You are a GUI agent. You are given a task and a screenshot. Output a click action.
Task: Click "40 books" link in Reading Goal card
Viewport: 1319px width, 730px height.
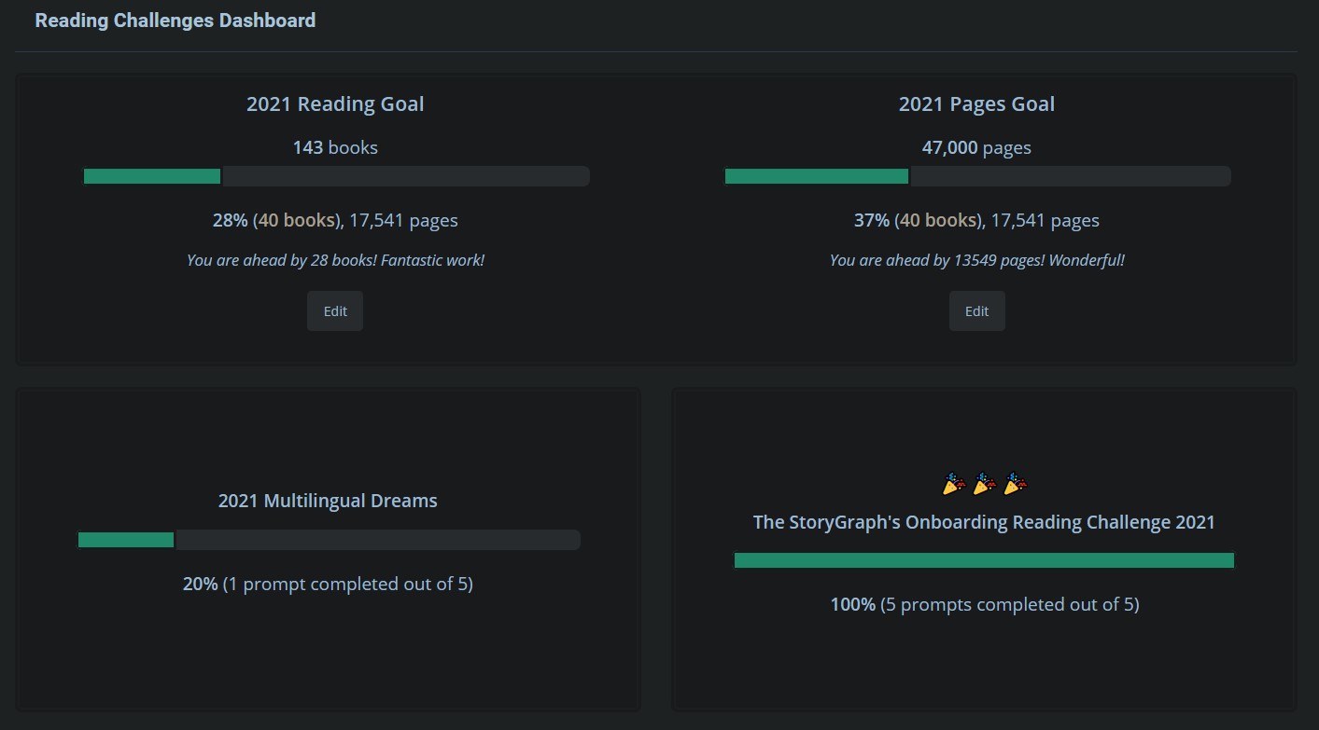coord(297,220)
